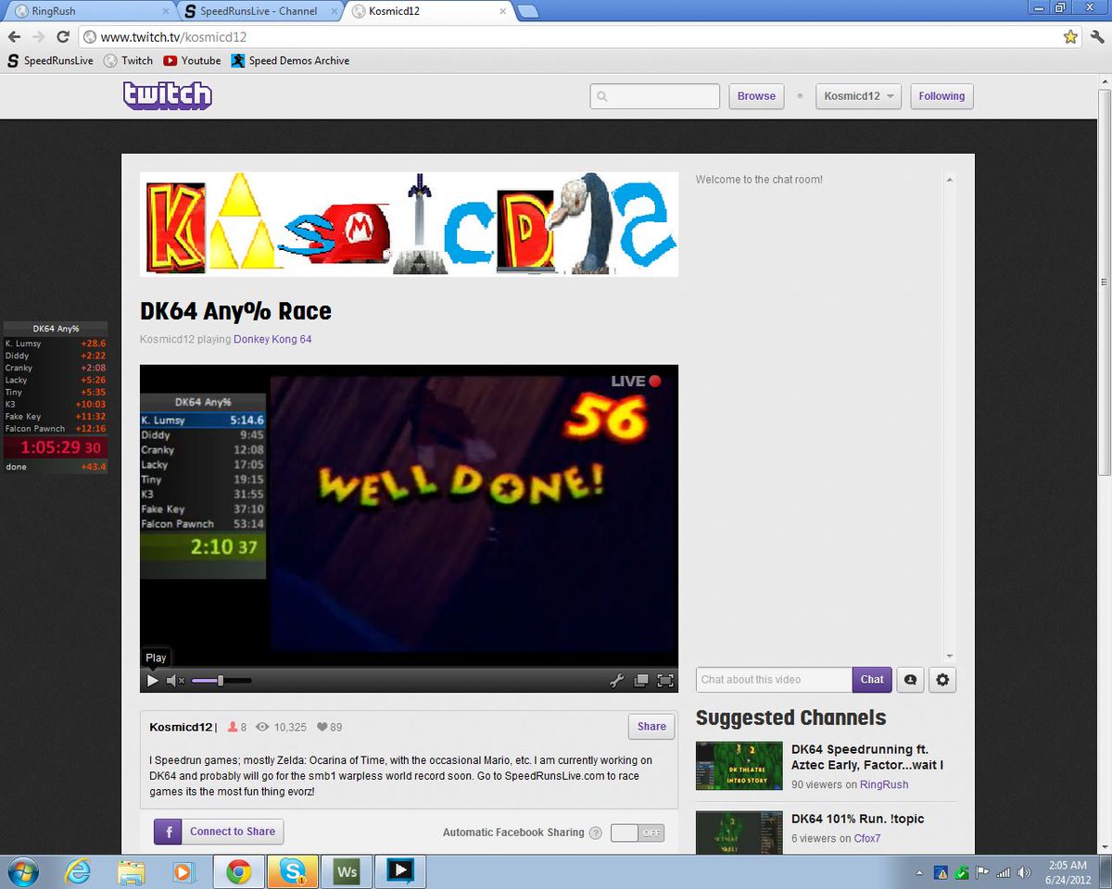Play the live video stream
The image size is (1112, 889).
(153, 681)
